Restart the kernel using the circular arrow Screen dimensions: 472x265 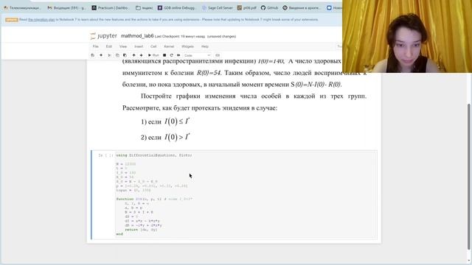(x=172, y=55)
